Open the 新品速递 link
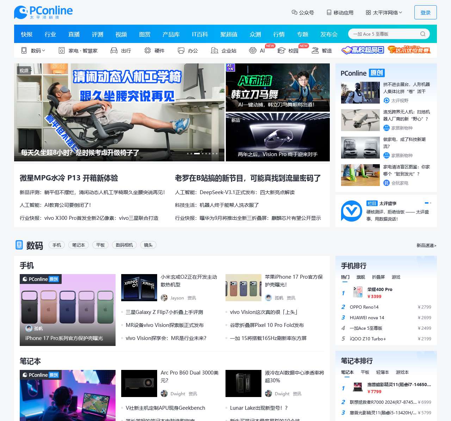The width and height of the screenshot is (451, 421). 426,245
